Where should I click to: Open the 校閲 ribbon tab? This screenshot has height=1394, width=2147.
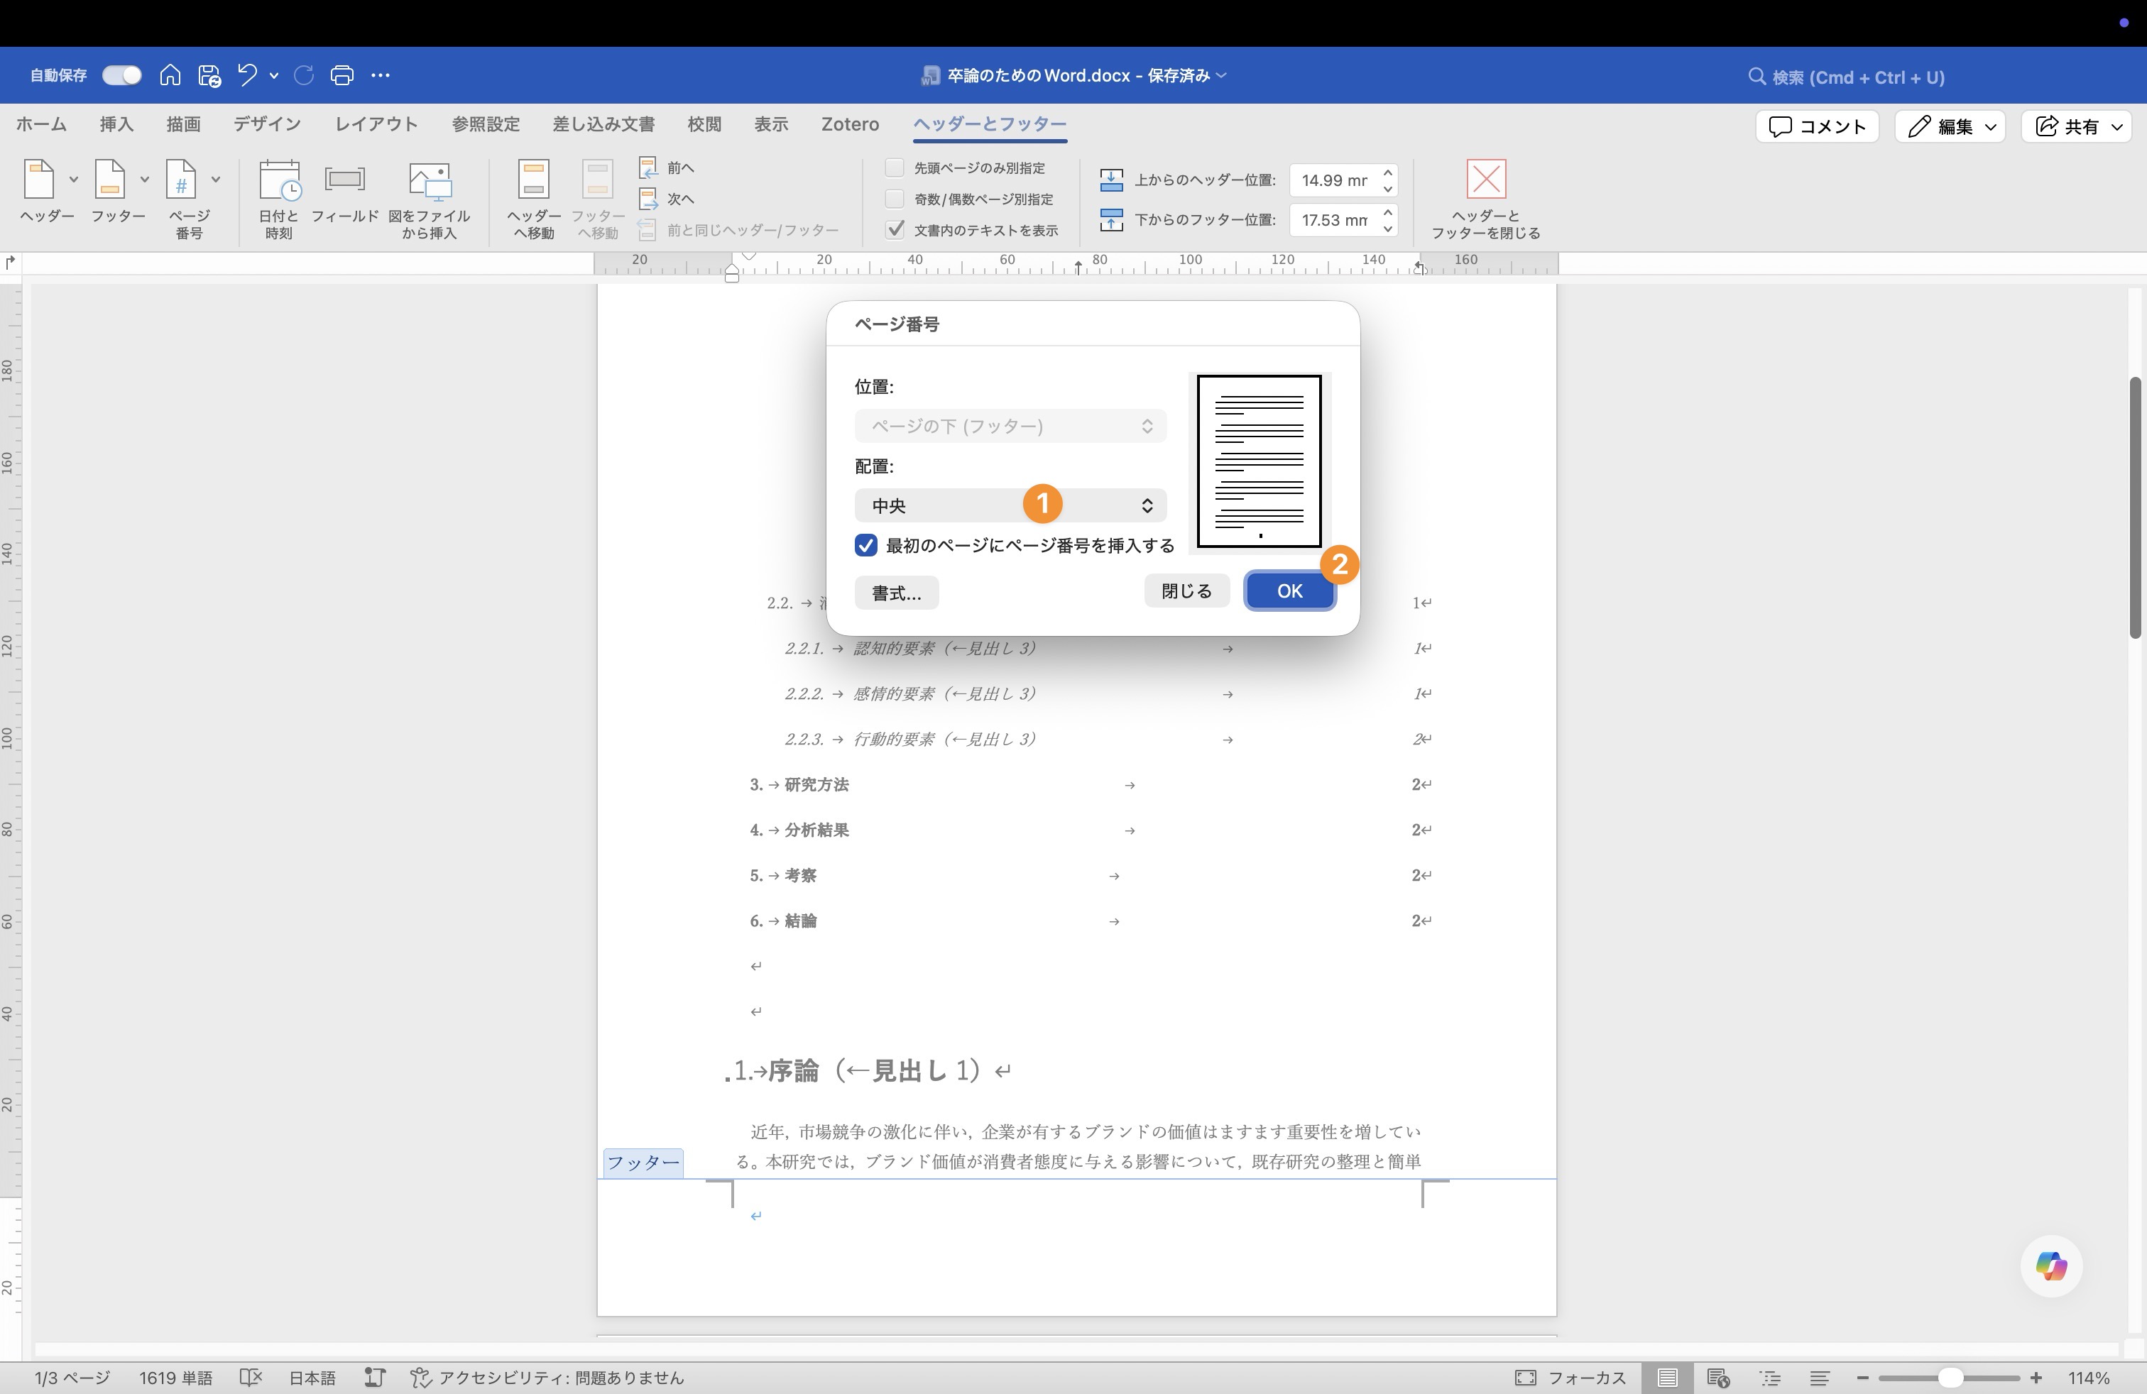[x=704, y=124]
